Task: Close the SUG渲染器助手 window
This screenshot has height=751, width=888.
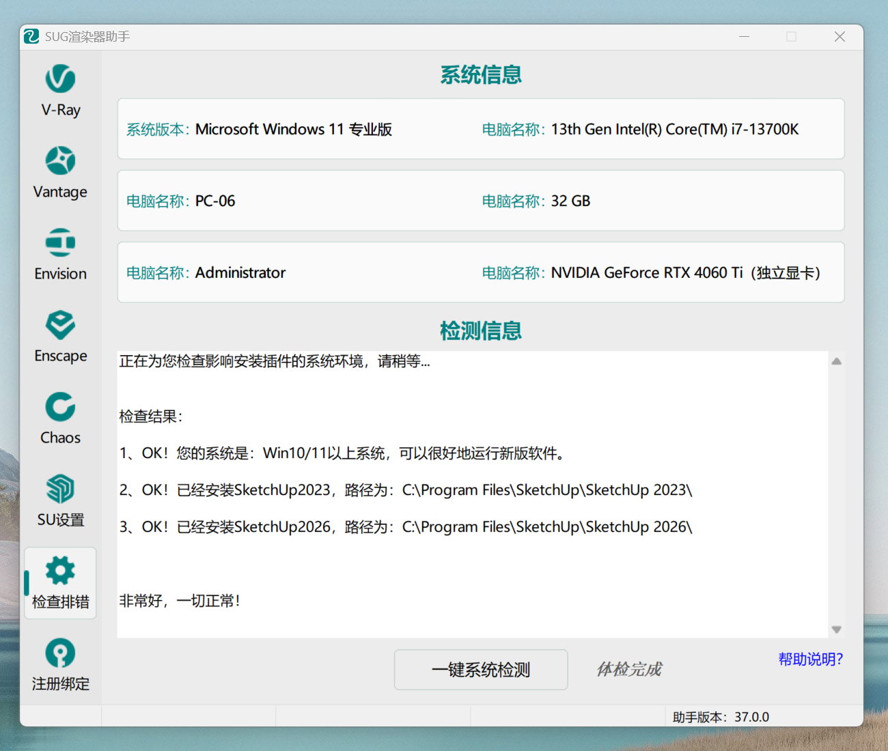Action: click(x=840, y=37)
